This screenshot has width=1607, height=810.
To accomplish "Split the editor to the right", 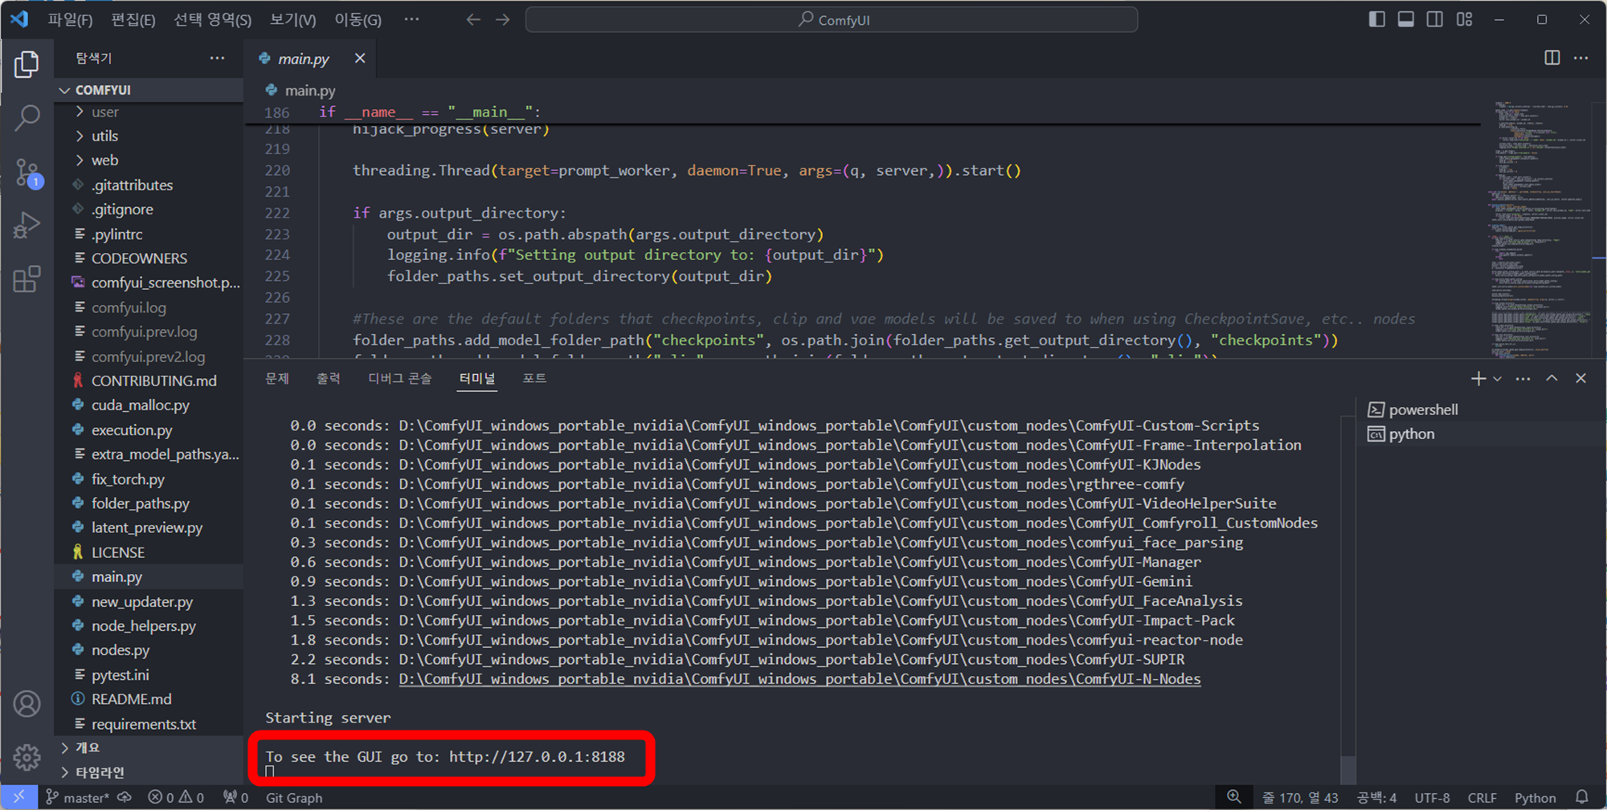I will point(1552,58).
